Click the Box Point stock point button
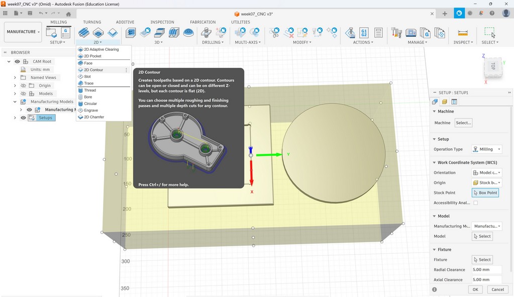The height and width of the screenshot is (297, 514). click(485, 193)
